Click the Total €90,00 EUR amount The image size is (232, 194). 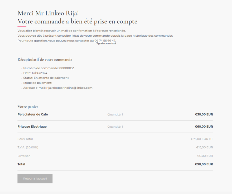204,164
